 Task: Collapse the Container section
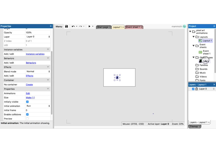tap(48, 80)
